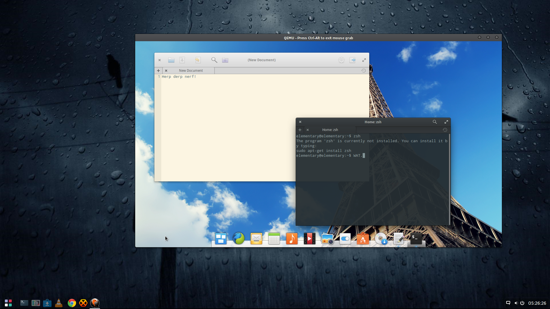Open the host application launcher menu

[8, 303]
